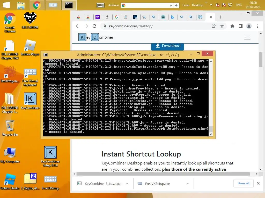Reload the keycombiner.com page
Image resolution: width=265 pixels, height=198 pixels.
point(94,26)
